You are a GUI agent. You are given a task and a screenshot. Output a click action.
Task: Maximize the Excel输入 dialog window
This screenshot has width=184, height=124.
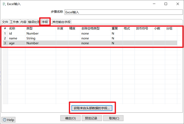[166, 4]
